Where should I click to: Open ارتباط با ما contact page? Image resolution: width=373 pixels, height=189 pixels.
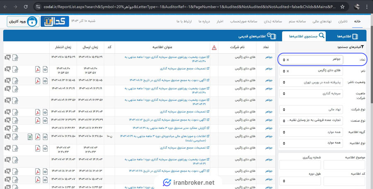[184, 21]
